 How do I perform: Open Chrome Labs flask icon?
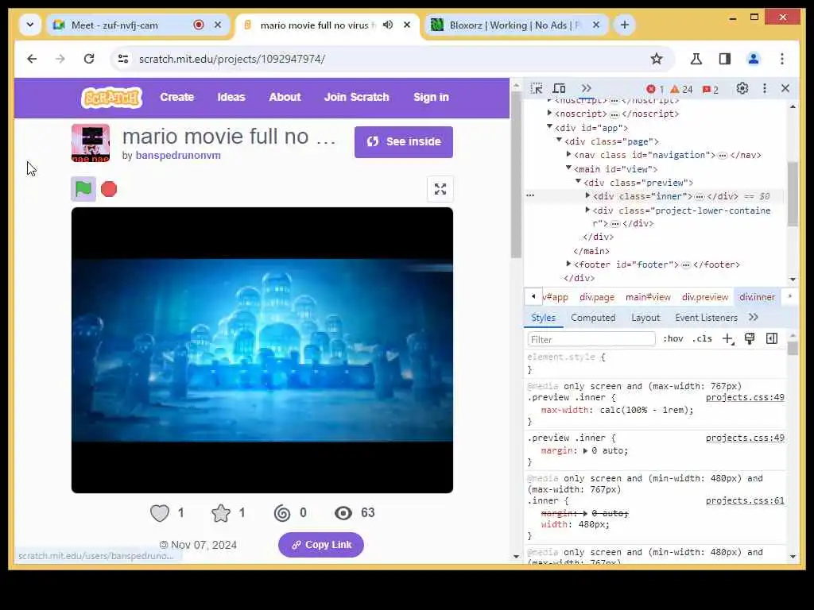click(x=696, y=59)
